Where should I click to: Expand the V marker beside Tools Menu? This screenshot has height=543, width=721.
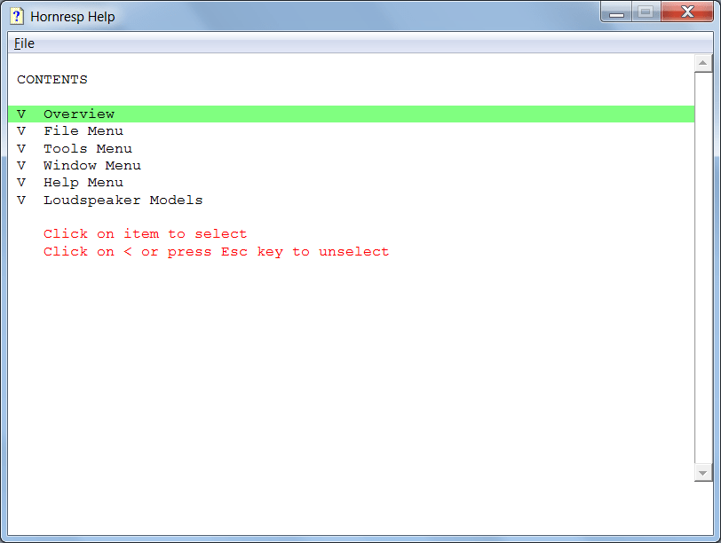(x=21, y=149)
